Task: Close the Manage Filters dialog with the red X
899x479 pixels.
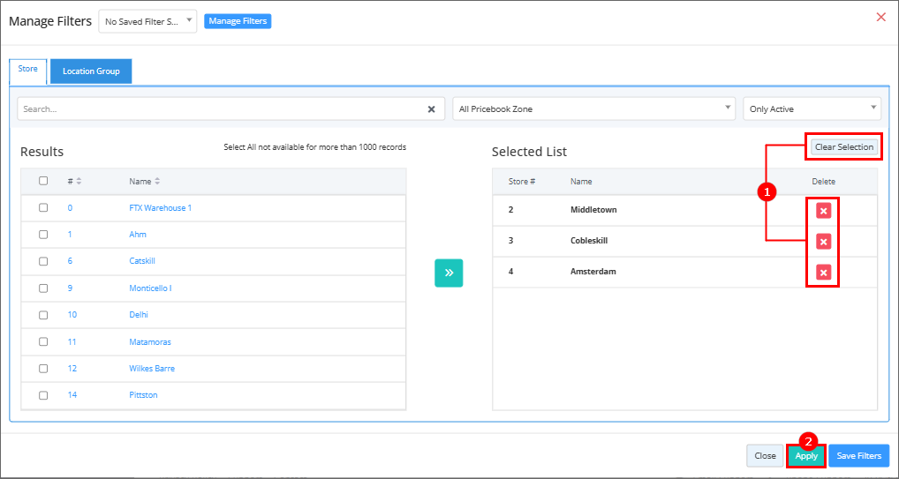Action: [880, 17]
